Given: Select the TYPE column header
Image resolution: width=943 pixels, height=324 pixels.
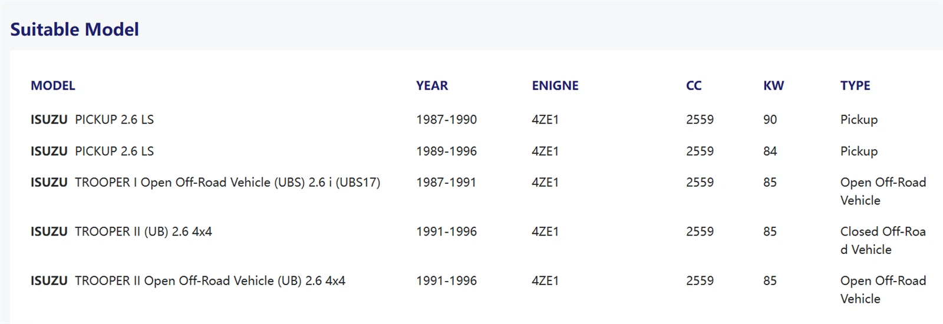Looking at the screenshot, I should 855,86.
